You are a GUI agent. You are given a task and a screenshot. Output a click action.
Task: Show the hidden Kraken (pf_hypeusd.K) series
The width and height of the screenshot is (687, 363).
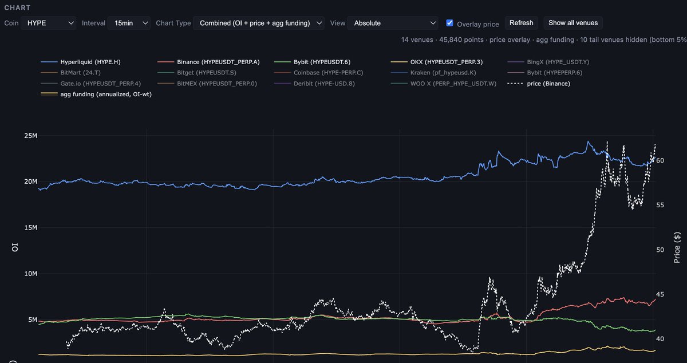pos(434,72)
